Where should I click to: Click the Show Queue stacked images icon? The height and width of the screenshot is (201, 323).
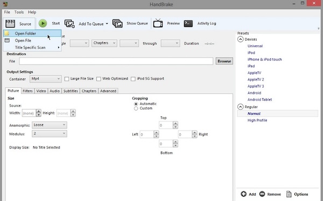pos(117,24)
